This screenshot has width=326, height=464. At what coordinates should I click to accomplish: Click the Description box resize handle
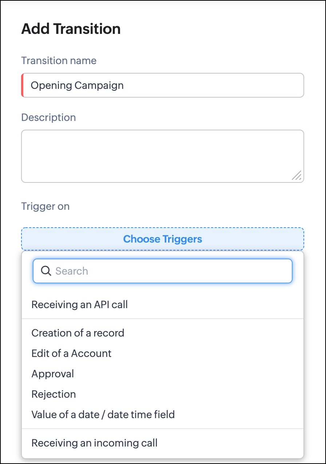pos(297,176)
